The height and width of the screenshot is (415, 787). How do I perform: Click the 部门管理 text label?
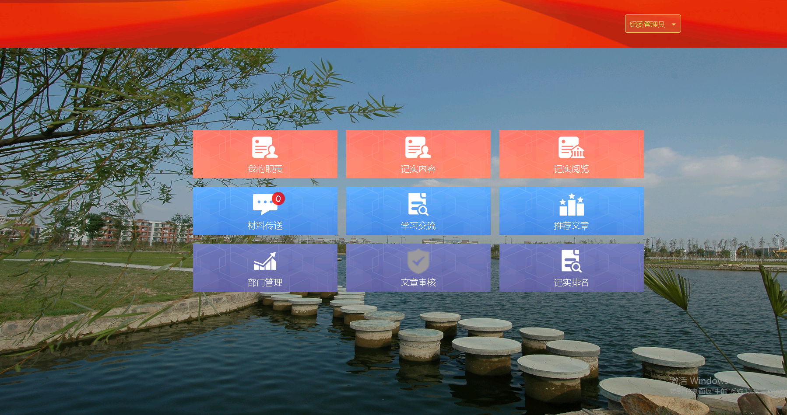coord(265,283)
